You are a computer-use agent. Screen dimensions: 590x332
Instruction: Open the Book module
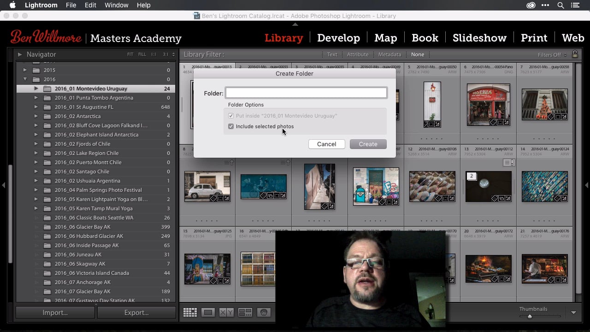tap(425, 38)
